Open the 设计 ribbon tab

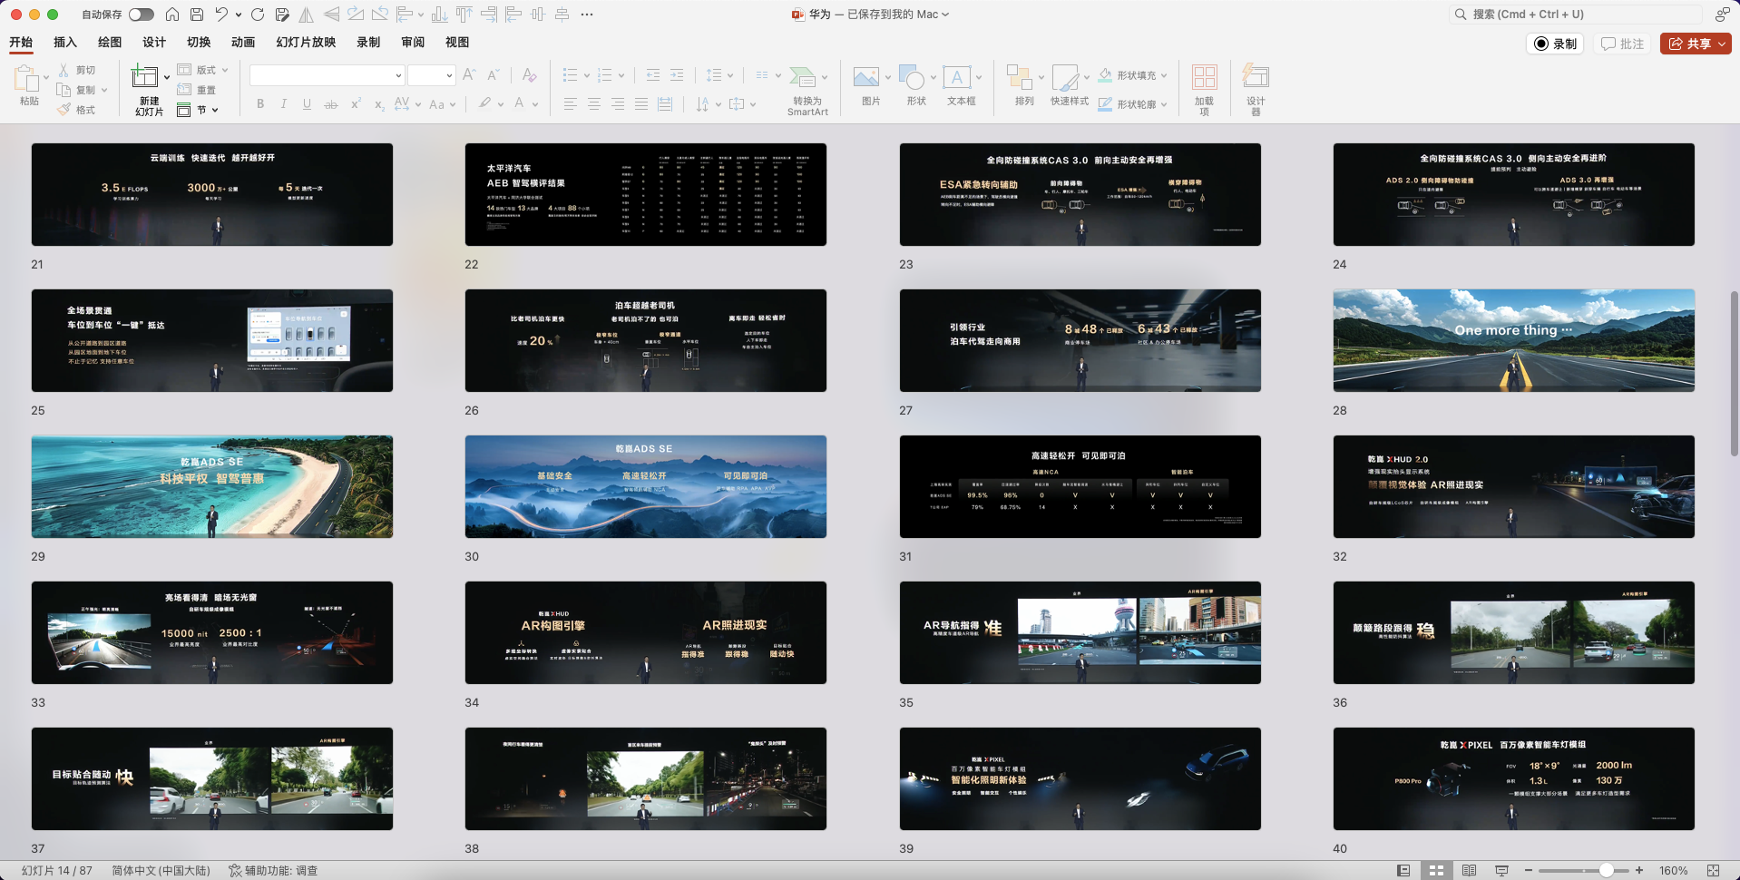[154, 43]
